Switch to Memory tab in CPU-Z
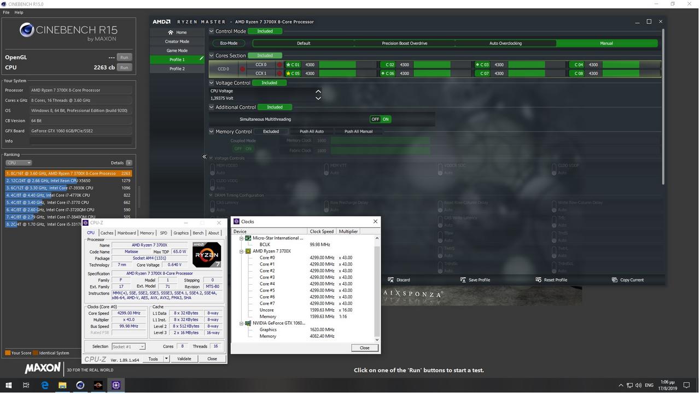 click(147, 233)
